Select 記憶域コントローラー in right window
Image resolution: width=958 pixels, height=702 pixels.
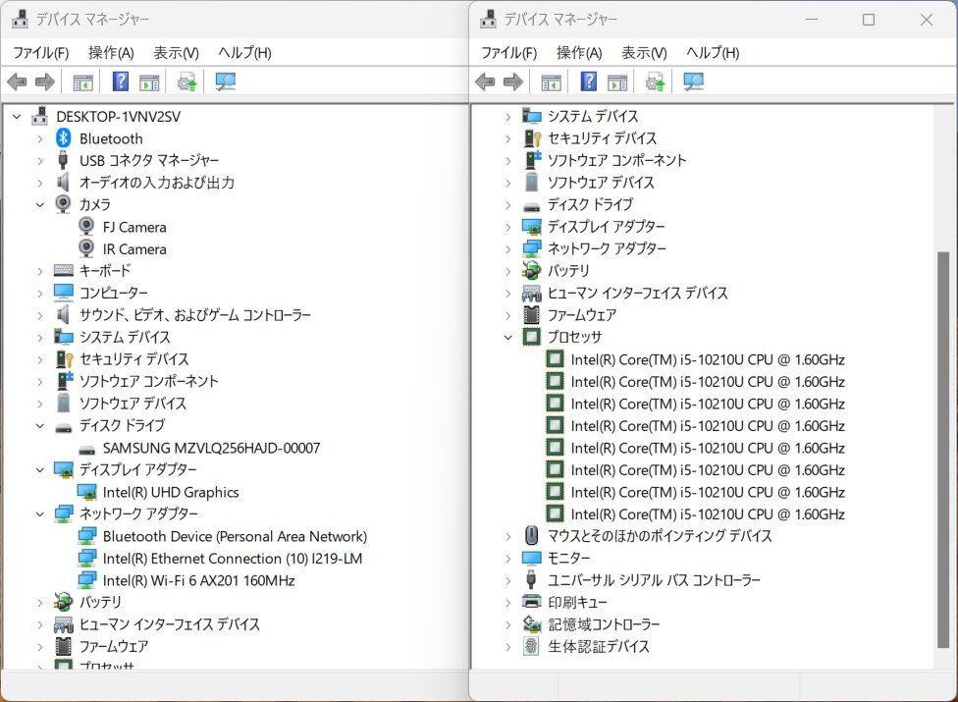click(604, 623)
